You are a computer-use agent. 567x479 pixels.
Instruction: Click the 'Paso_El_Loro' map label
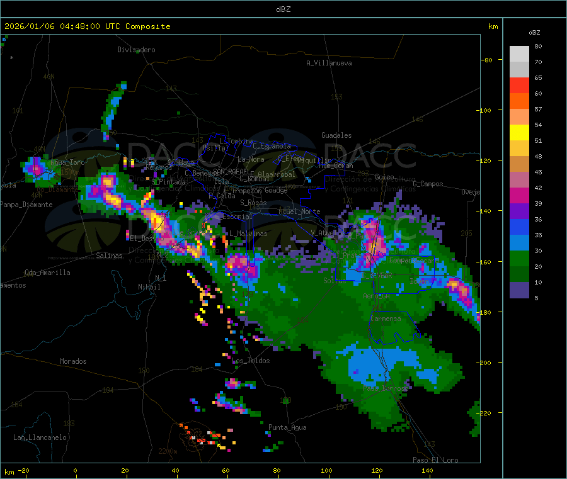[x=435, y=460]
